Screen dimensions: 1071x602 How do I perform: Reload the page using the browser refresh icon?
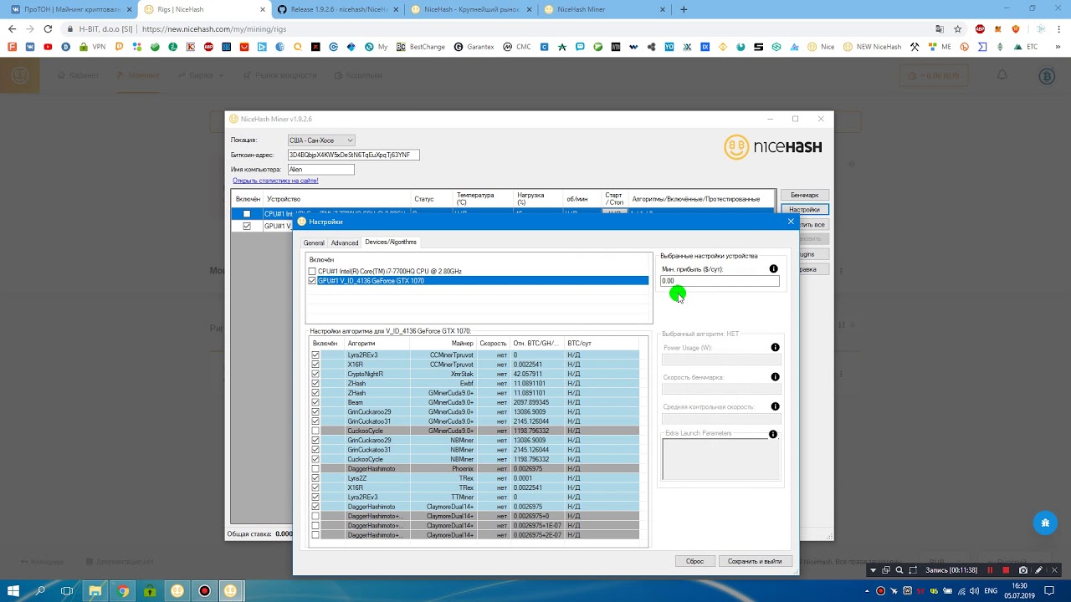49,28
